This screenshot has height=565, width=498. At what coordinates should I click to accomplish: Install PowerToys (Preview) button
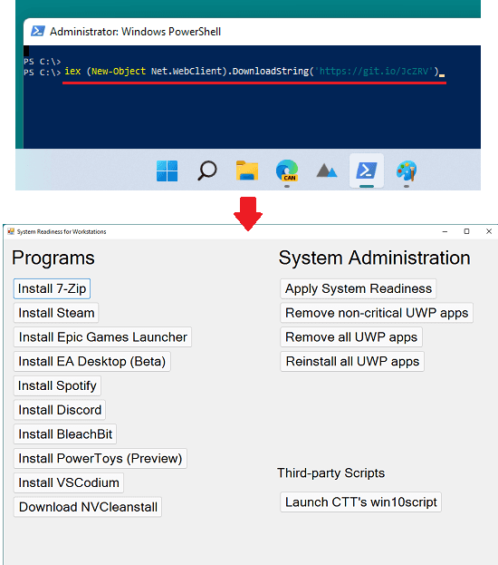coord(101,458)
